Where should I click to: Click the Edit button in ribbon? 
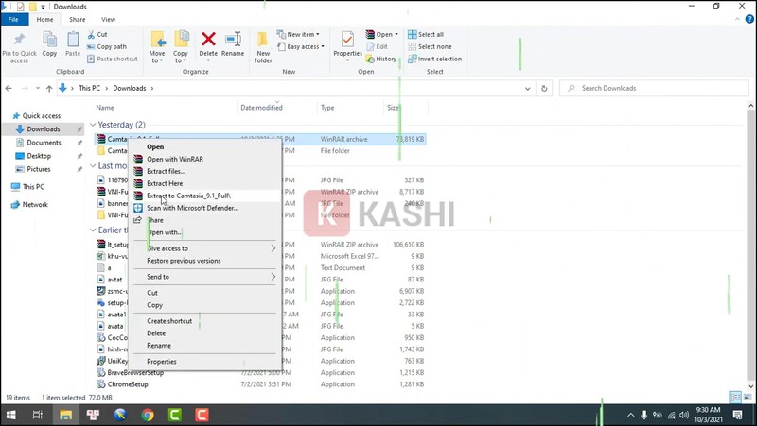pos(377,46)
